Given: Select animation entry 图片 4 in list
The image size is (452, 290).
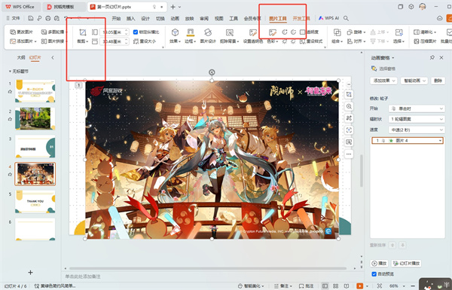Looking at the screenshot, I should pyautogui.click(x=408, y=140).
